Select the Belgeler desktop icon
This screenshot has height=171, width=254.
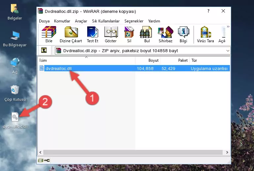pos(15,12)
